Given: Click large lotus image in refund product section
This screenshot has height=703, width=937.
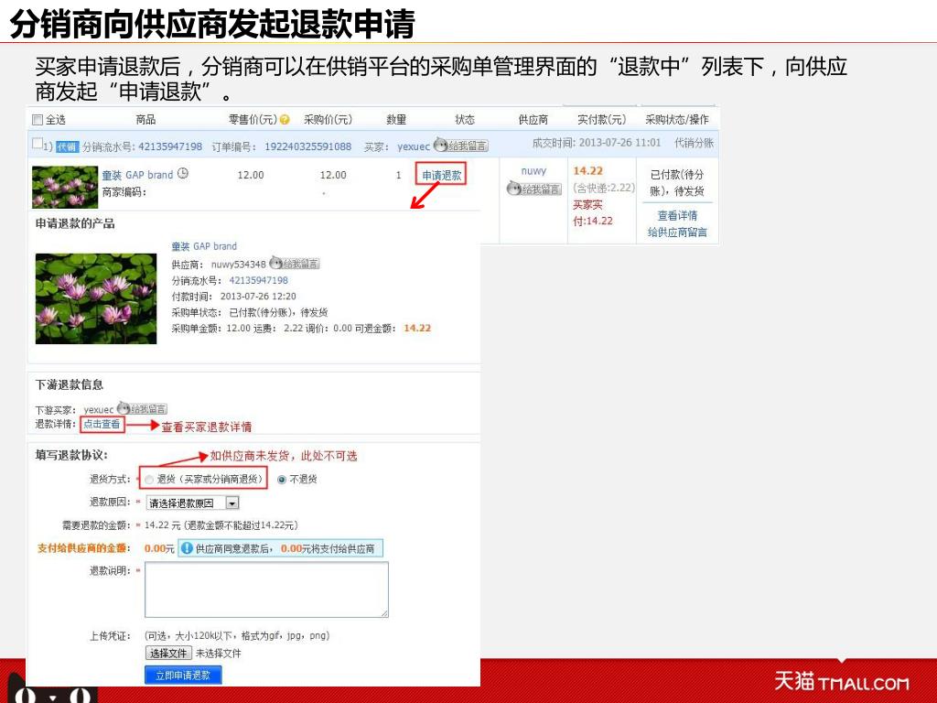Looking at the screenshot, I should tap(96, 299).
